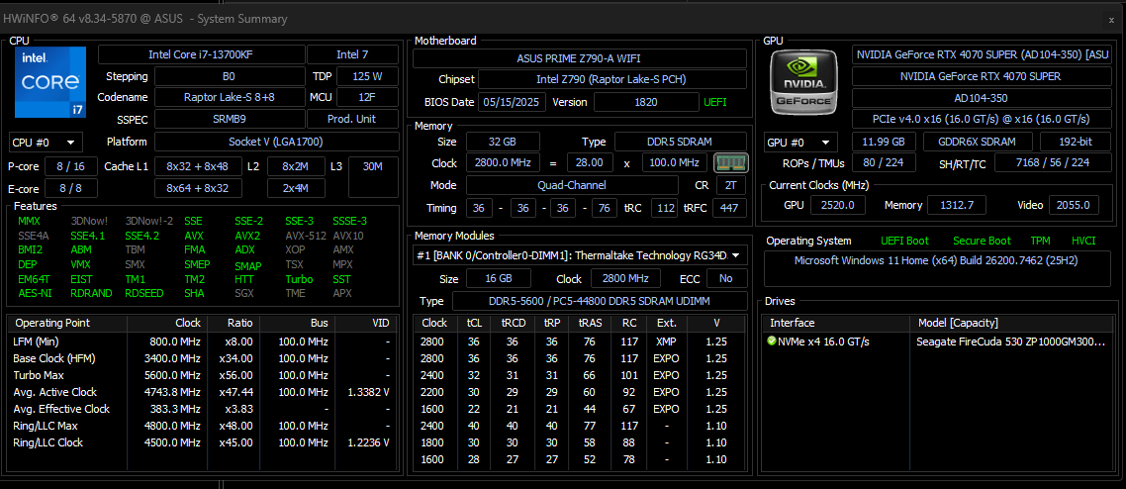
Task: Click the GDDR6X SDRAM field
Action: [978, 142]
